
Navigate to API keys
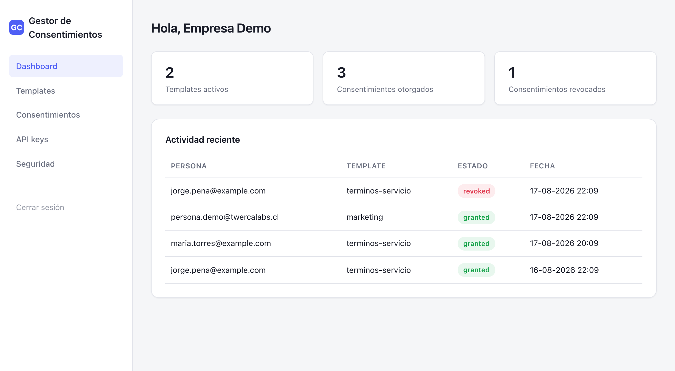coord(32,139)
